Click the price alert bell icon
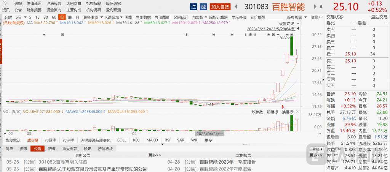 (x=321, y=7)
